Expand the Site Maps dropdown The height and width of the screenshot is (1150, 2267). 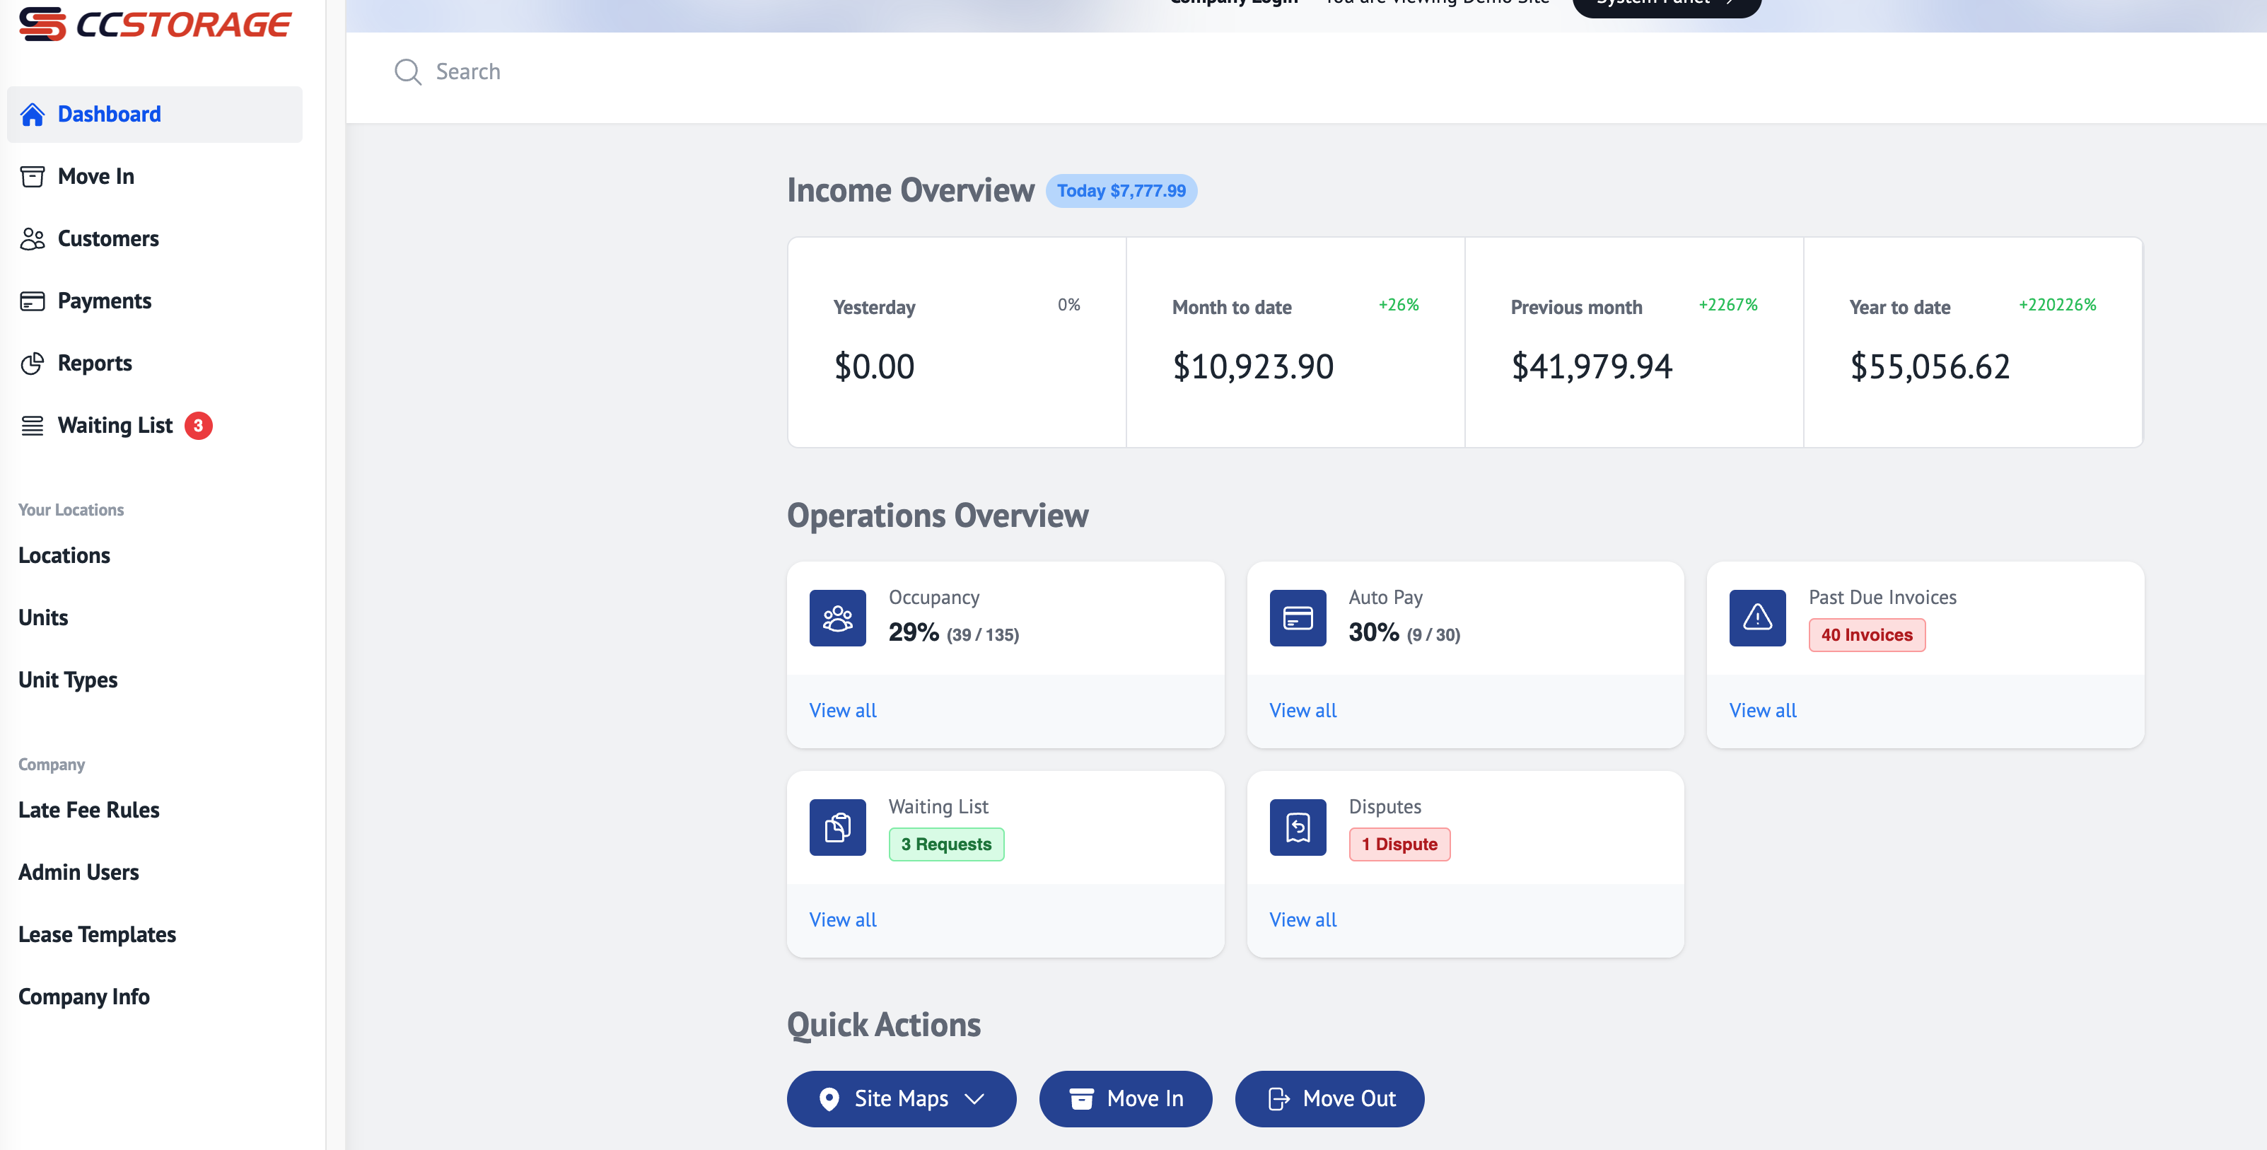(901, 1099)
